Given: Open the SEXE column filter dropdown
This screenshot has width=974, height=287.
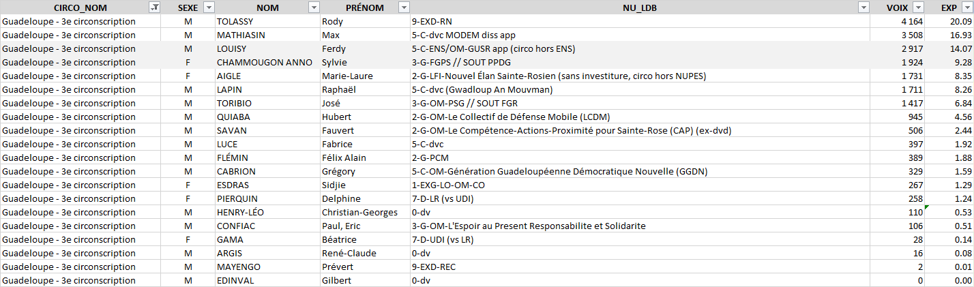Looking at the screenshot, I should 209,7.
